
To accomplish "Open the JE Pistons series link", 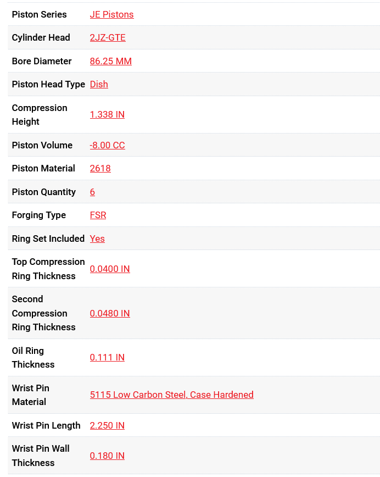I will click(x=111, y=14).
